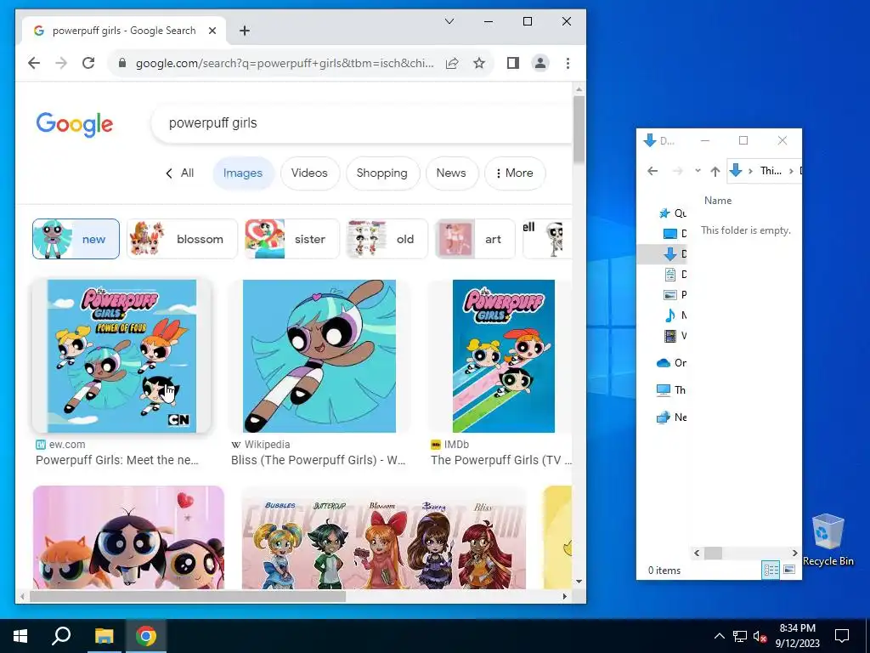Open Chrome side panel
This screenshot has height=653, width=870.
pos(512,63)
